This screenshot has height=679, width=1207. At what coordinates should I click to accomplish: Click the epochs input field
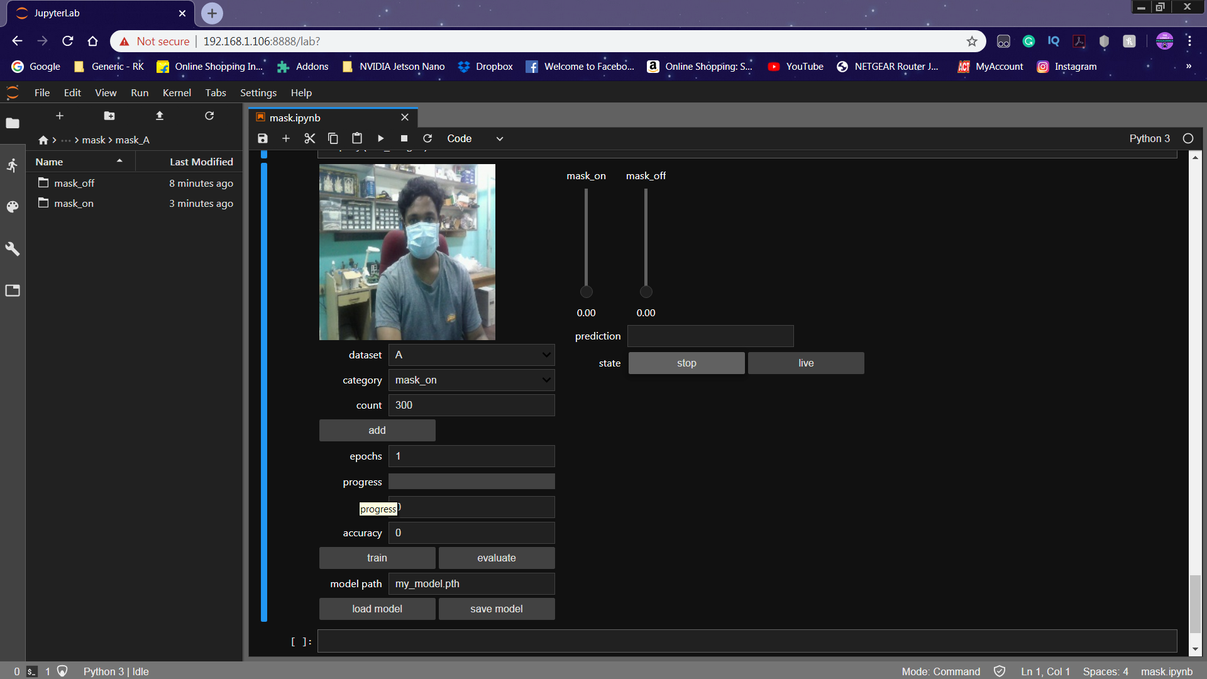(471, 456)
